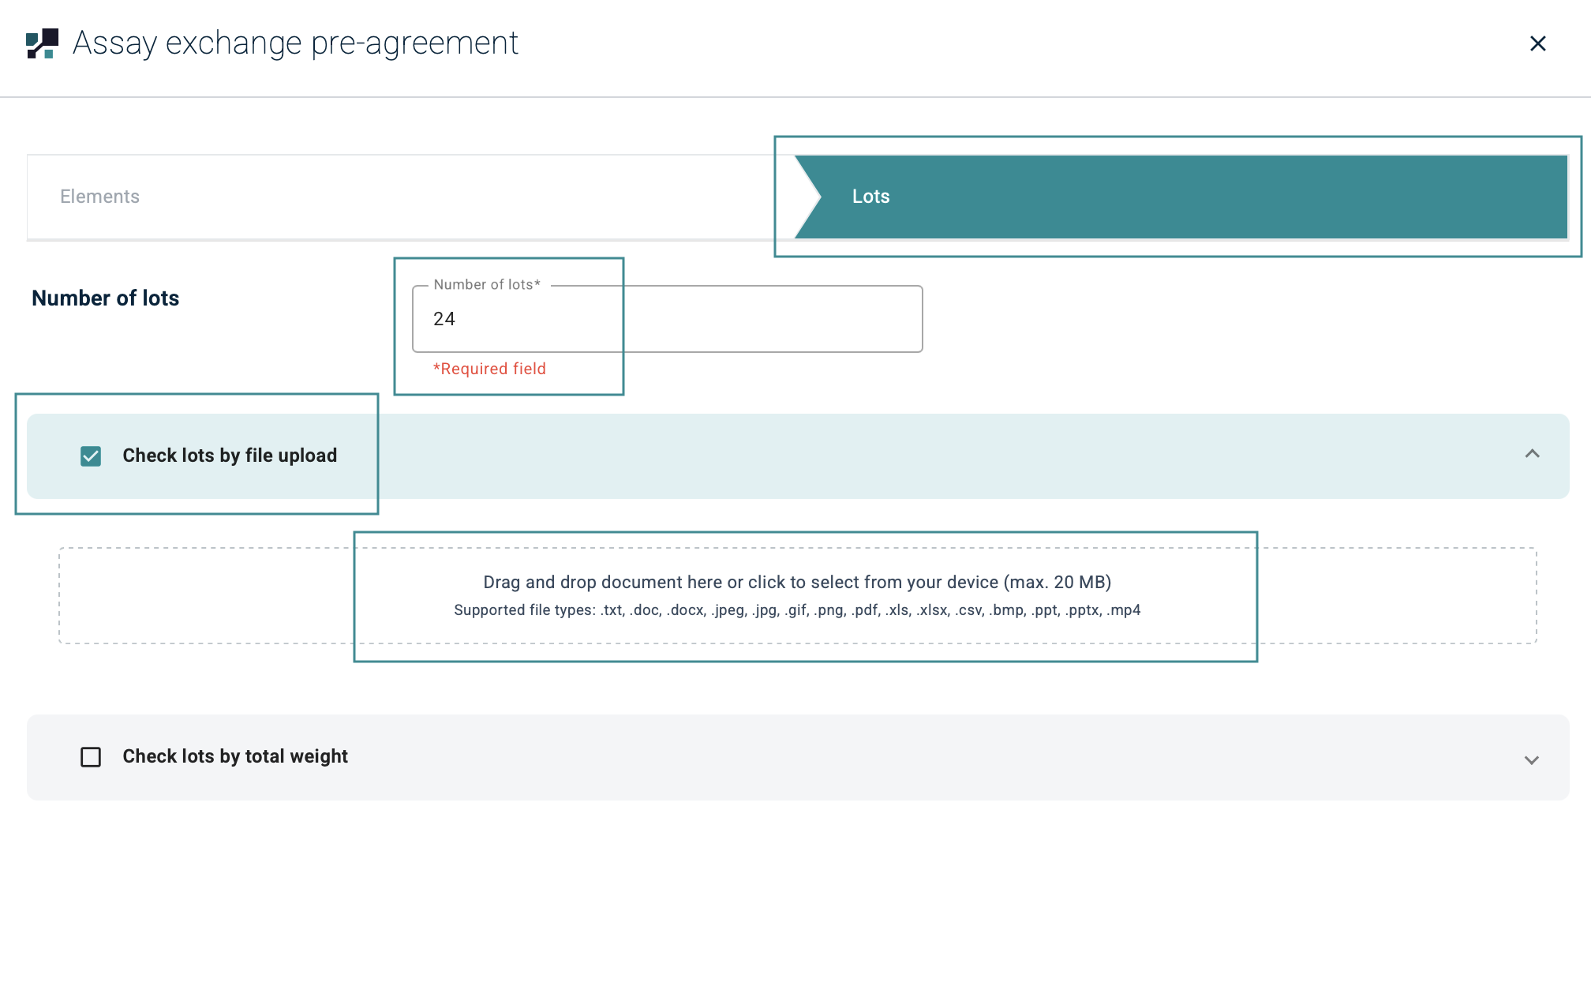
Task: Click the 'Check lots by total weight' label
Action: (x=235, y=756)
